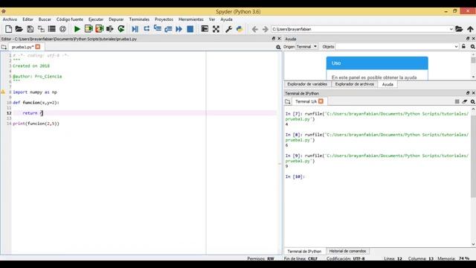Toggle the lock icon in Ayuda pane
The image size is (476, 268).
[463, 46]
